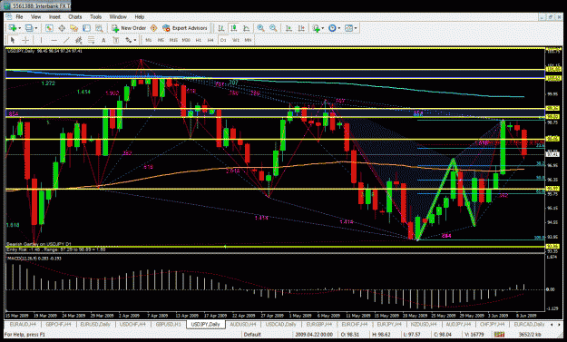Screen dimensions: 567x342
Task: Open the Profiles icon
Action: pyautogui.click(x=29, y=28)
